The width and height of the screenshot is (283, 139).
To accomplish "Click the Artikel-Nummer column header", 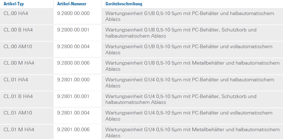I will tap(72, 4).
